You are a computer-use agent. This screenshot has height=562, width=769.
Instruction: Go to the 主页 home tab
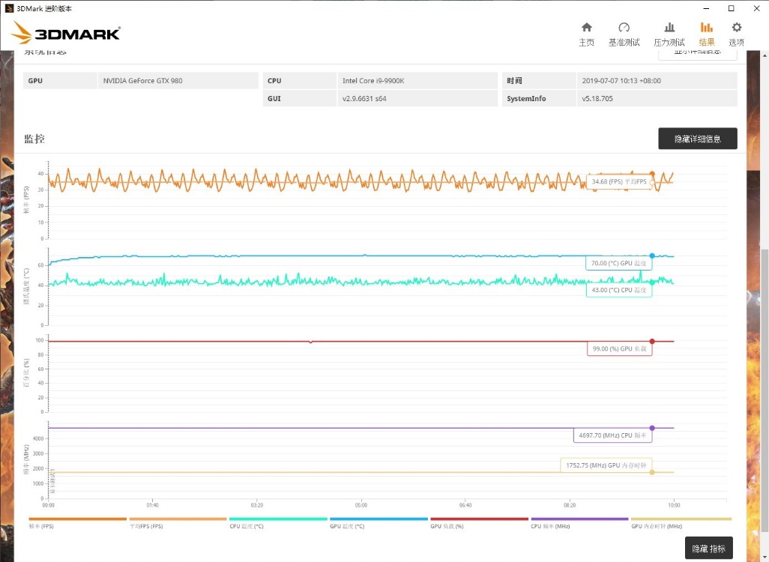coord(586,34)
